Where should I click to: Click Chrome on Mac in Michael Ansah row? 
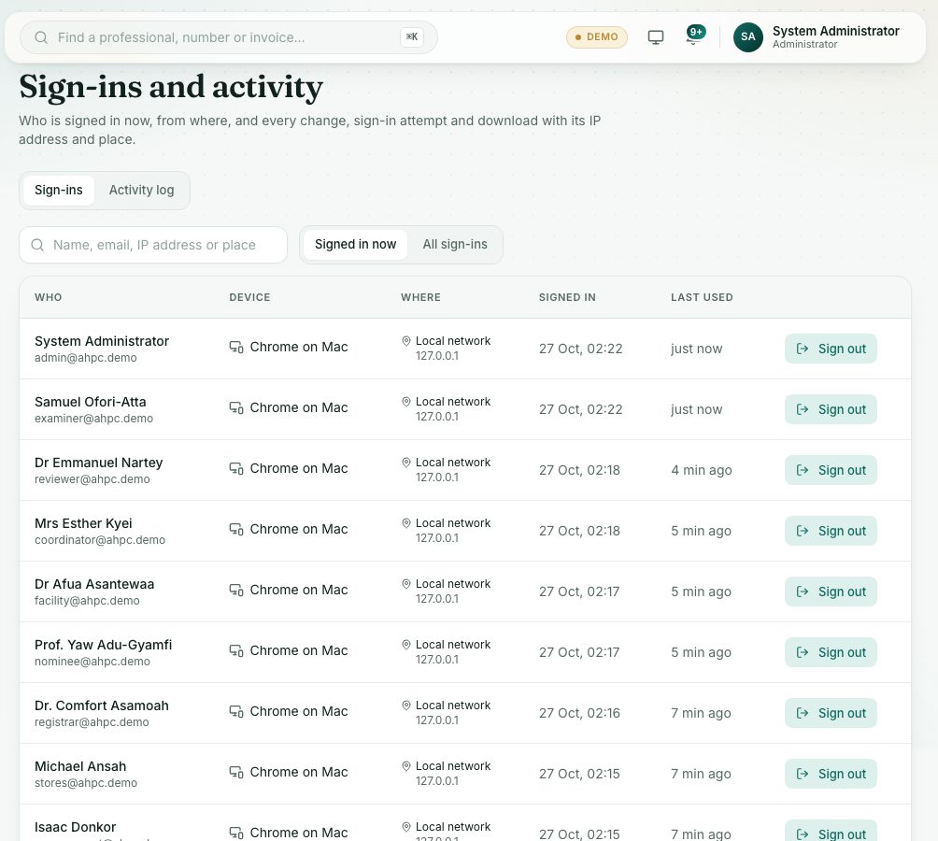pos(299,772)
